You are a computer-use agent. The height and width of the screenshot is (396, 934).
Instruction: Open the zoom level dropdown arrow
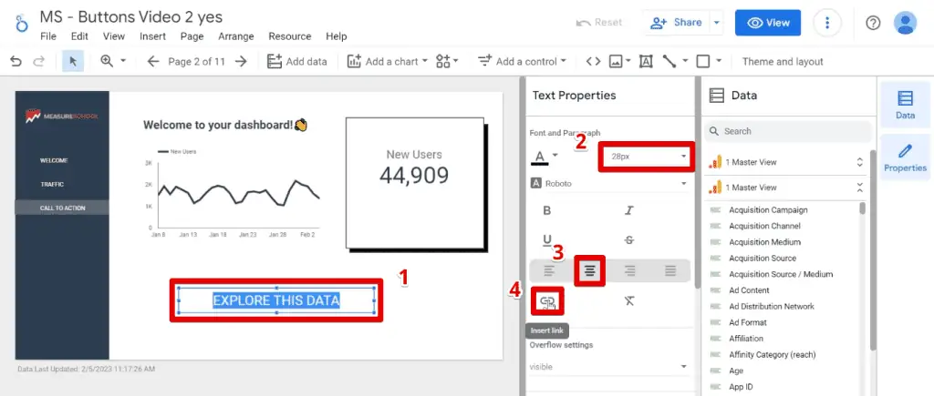[123, 61]
